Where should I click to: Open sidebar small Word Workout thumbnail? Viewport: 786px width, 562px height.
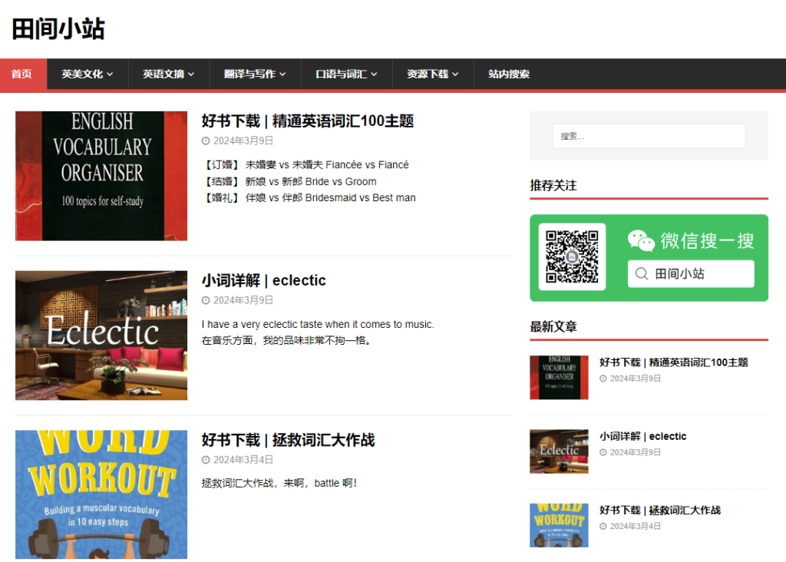(559, 525)
